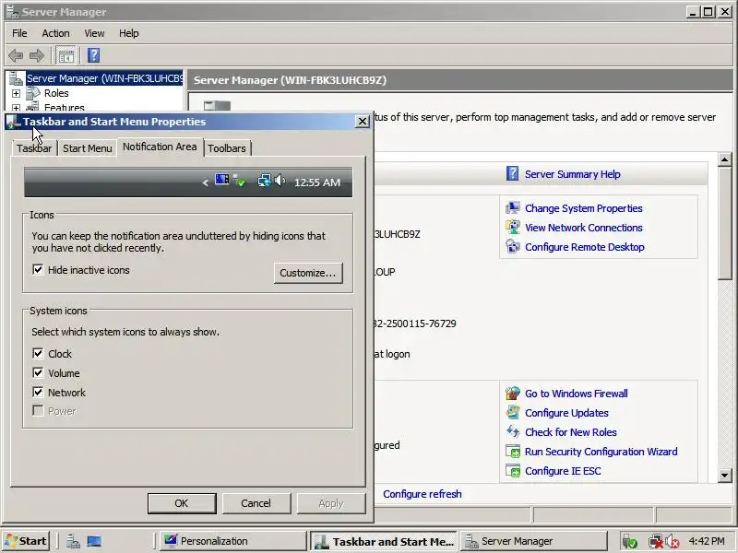Open the Help menu

[x=128, y=33]
